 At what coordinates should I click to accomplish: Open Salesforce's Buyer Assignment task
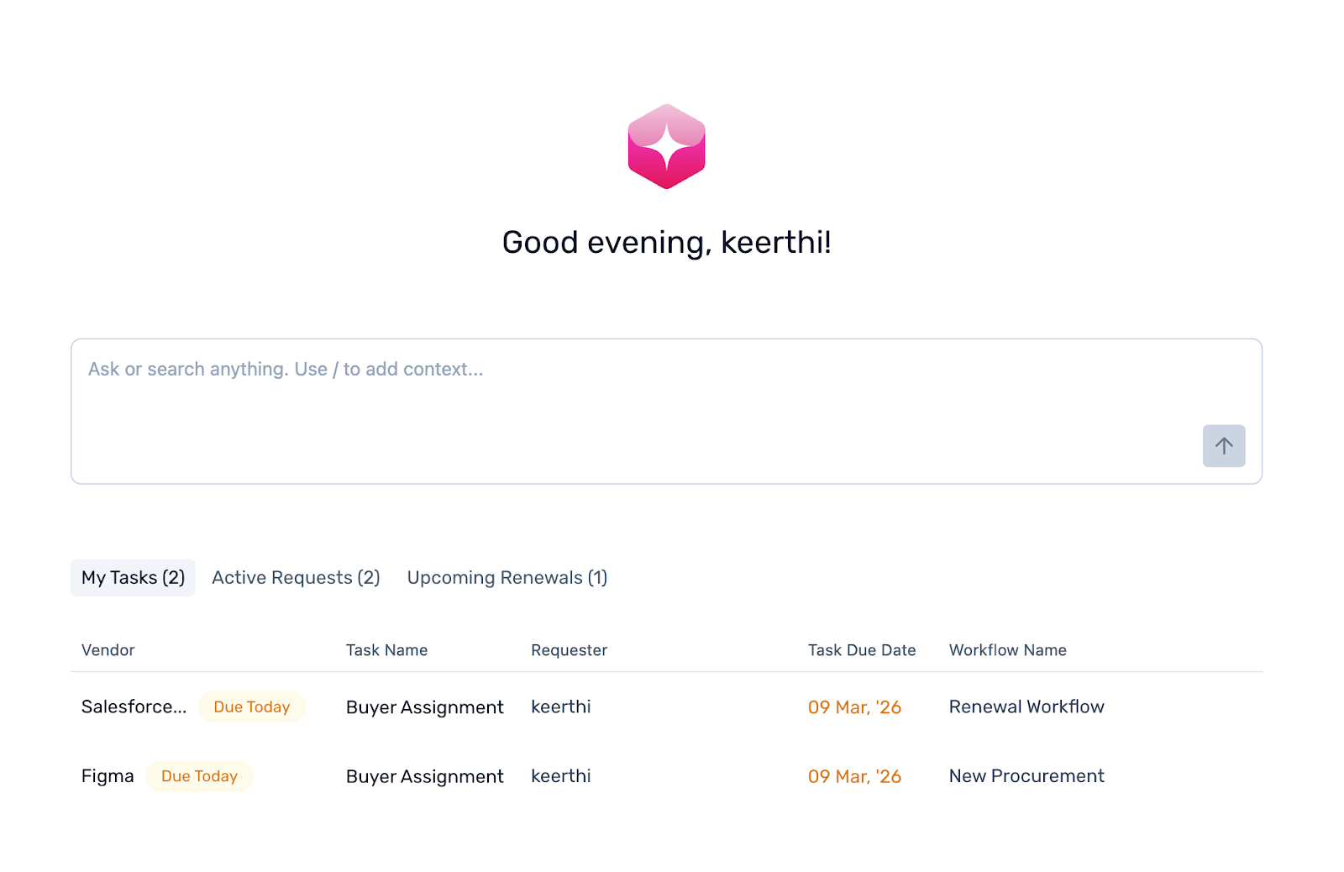point(424,707)
